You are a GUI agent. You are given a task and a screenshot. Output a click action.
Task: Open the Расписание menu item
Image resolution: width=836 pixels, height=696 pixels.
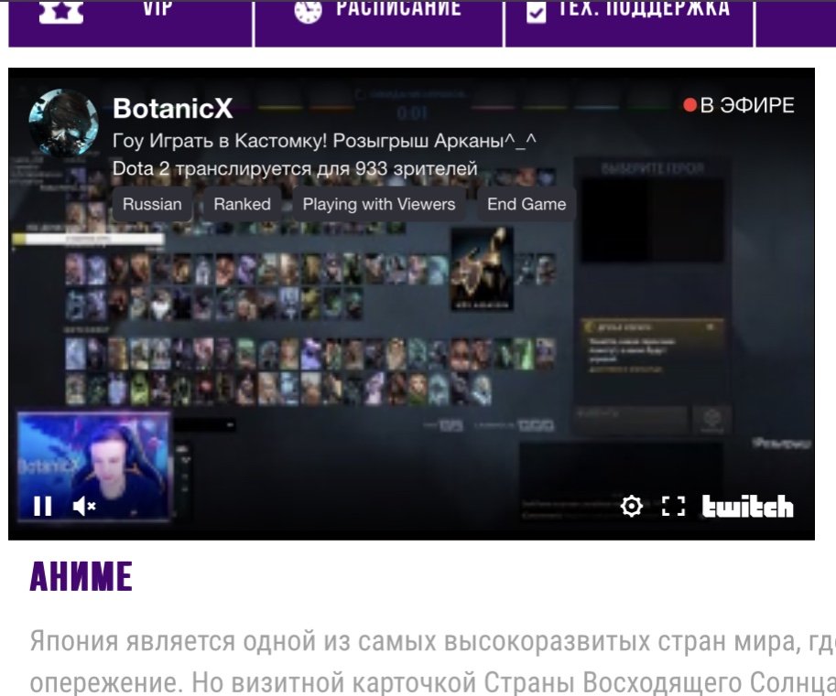(398, 9)
